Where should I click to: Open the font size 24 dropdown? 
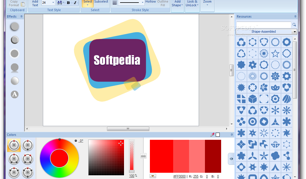coord(53,3)
